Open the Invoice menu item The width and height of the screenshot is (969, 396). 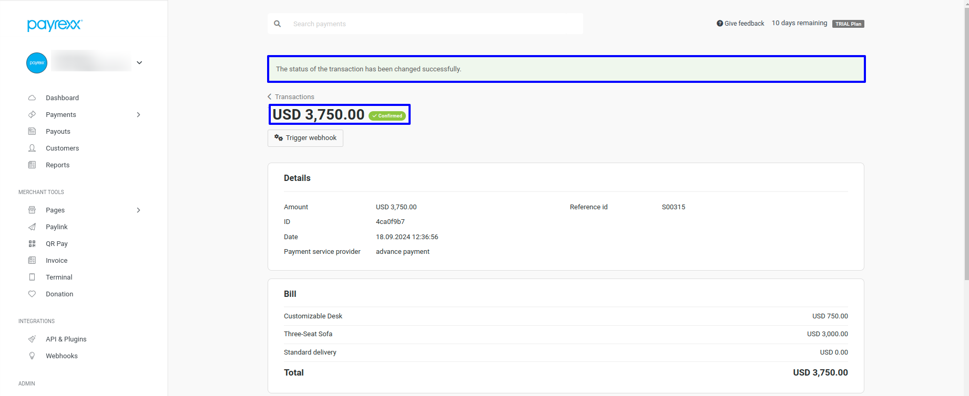coord(56,260)
